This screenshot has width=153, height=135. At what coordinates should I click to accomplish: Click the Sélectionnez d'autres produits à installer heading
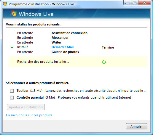37,83
